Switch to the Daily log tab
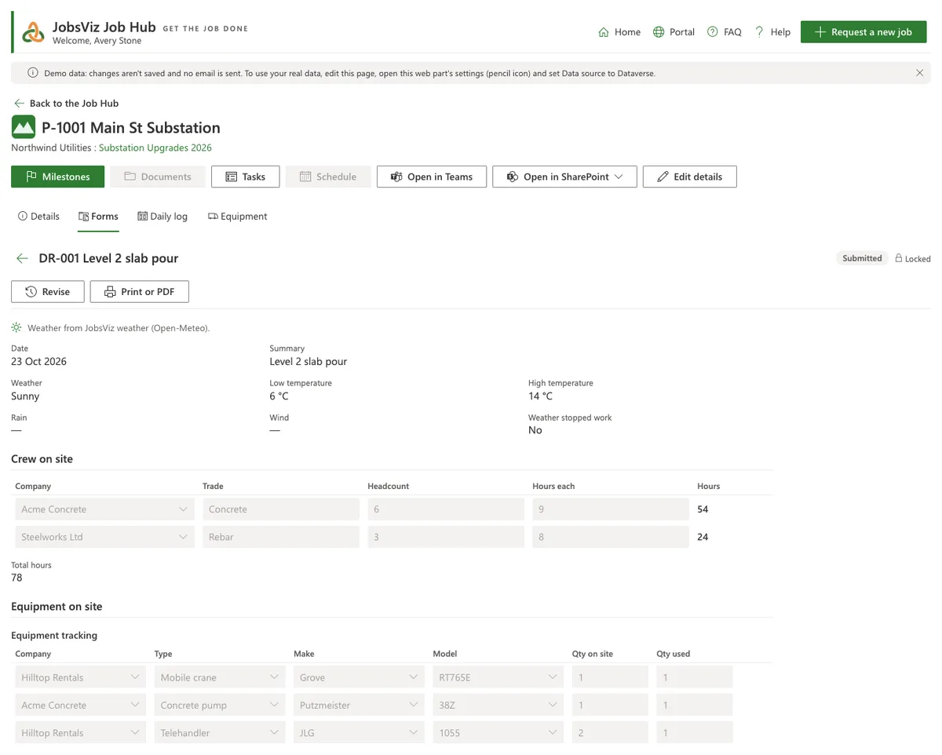The height and width of the screenshot is (755, 942). point(162,217)
